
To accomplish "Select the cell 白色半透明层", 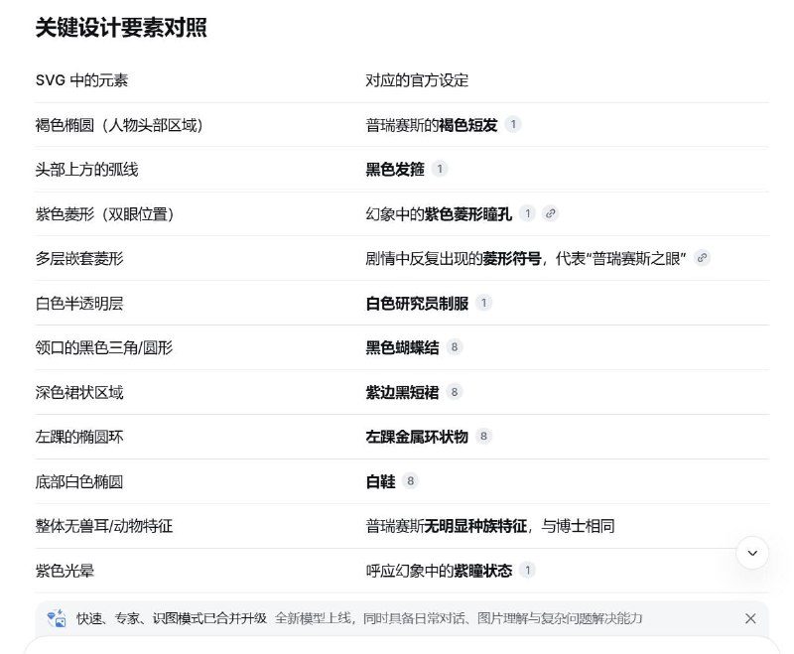I will [79, 304].
